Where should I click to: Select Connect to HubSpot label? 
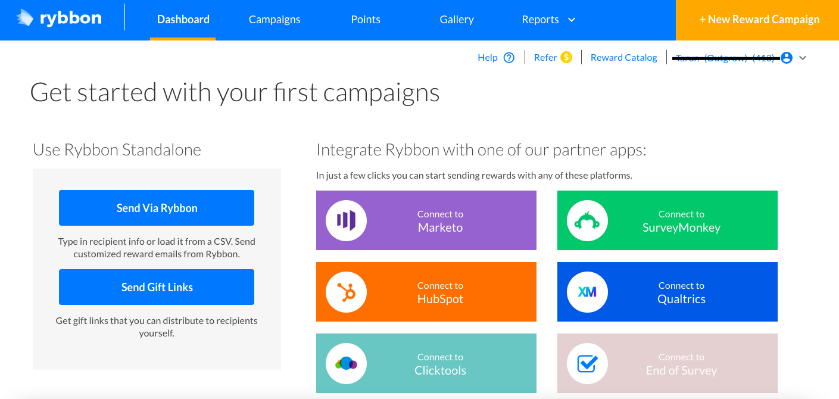click(440, 292)
